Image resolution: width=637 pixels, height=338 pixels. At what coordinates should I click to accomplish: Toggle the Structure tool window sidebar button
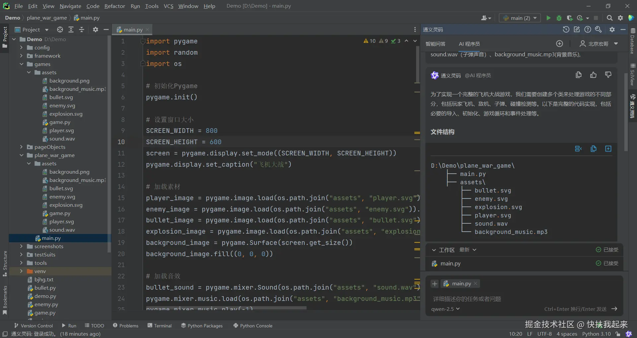[x=5, y=263]
